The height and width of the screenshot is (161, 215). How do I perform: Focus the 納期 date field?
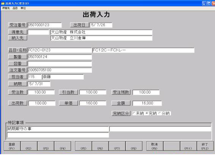point(39,84)
